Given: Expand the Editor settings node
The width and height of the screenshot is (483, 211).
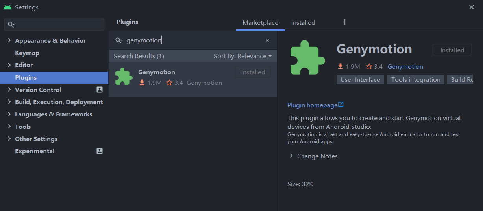Looking at the screenshot, I should (x=9, y=65).
